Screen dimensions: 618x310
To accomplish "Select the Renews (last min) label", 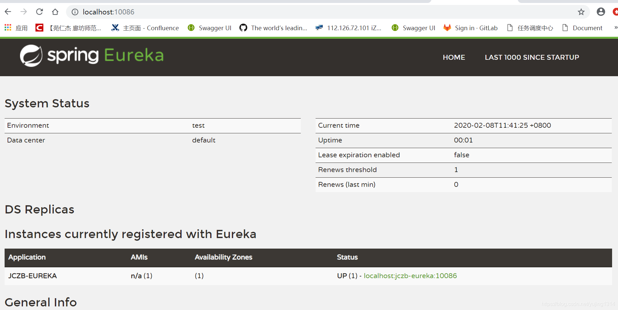I will [x=347, y=185].
